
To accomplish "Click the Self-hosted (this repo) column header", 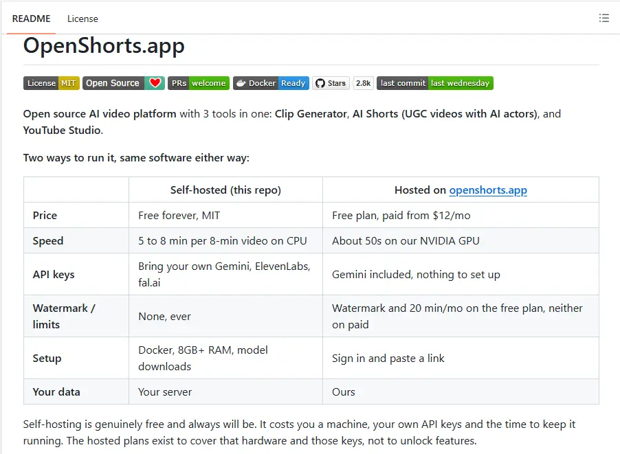I will pos(225,190).
